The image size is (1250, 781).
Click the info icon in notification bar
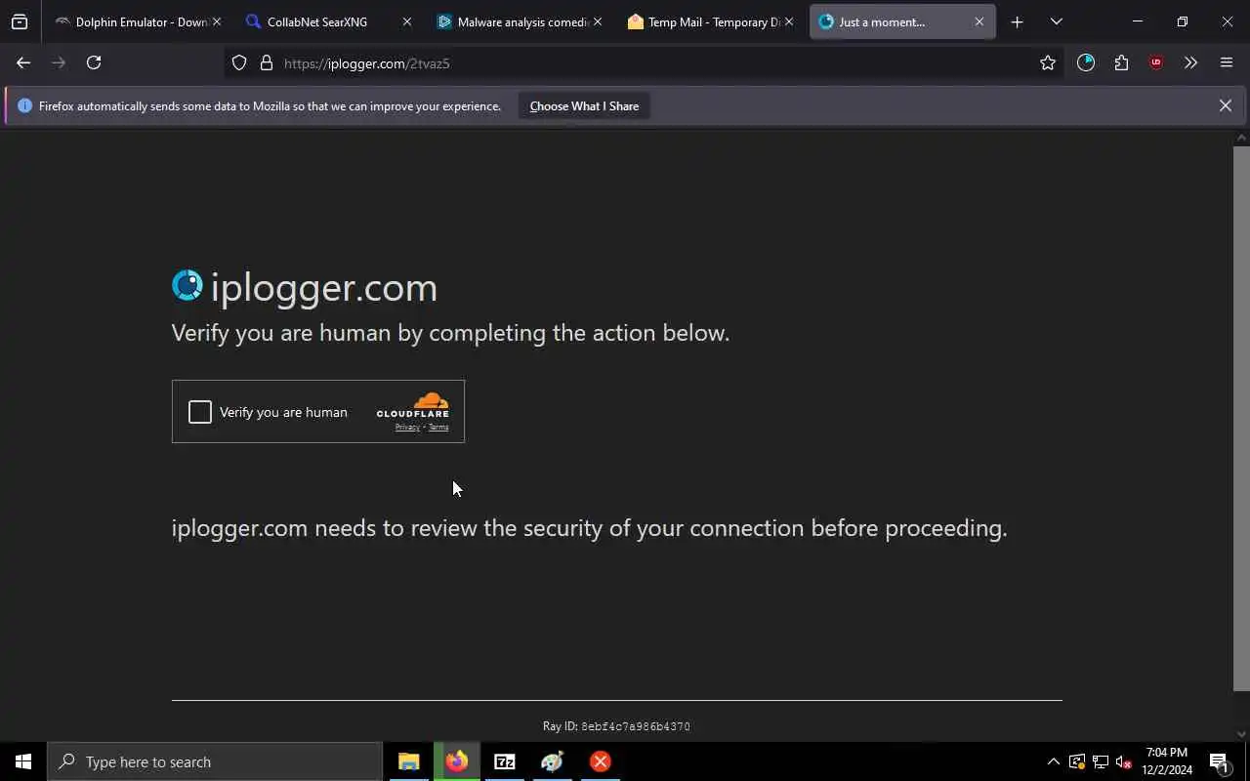24,105
